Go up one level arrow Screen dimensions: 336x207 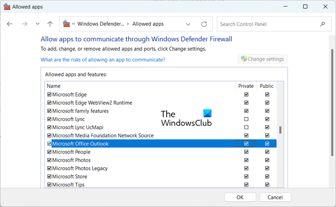coord(50,24)
